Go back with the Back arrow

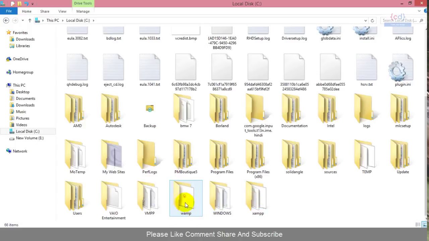(x=6, y=20)
